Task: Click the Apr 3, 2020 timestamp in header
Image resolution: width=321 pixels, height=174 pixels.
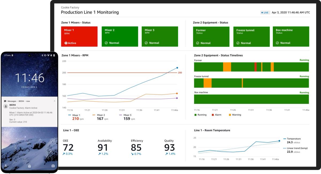Action: click(291, 13)
